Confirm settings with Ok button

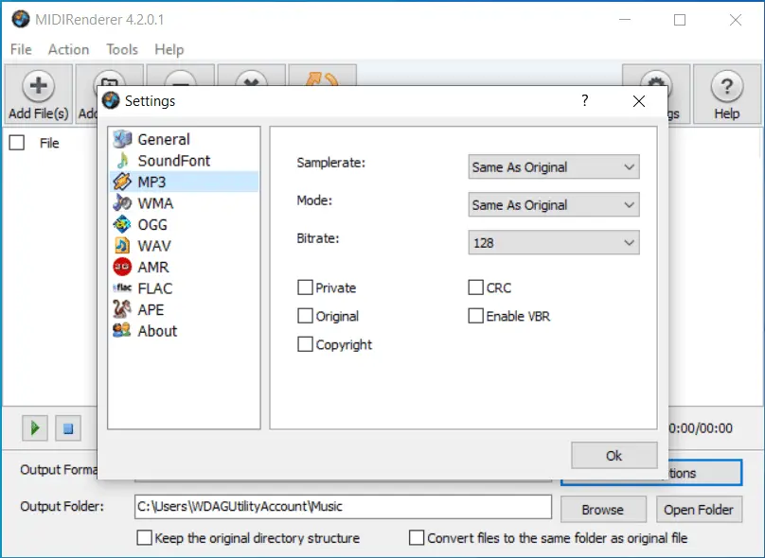(x=614, y=456)
